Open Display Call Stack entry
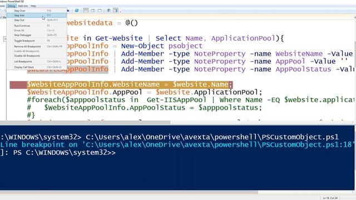The image size is (356, 200). pyautogui.click(x=37, y=67)
